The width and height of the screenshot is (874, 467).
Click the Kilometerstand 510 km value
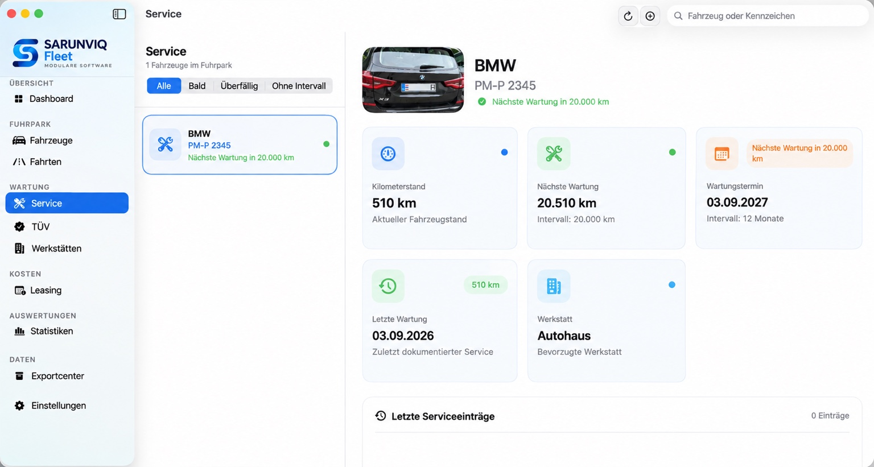pos(394,203)
